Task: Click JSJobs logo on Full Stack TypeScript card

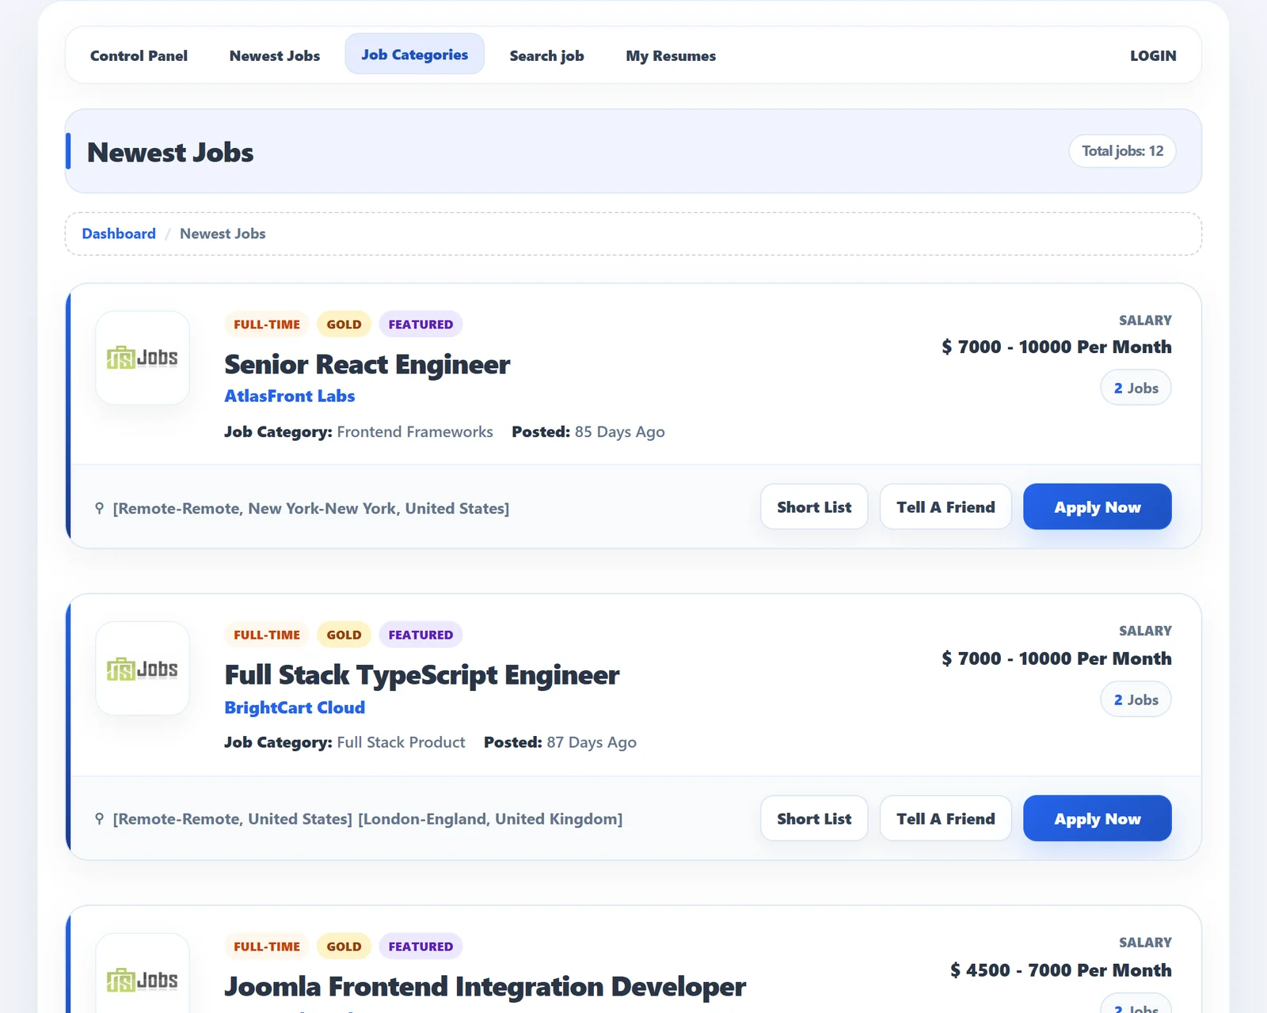Action: click(x=143, y=669)
